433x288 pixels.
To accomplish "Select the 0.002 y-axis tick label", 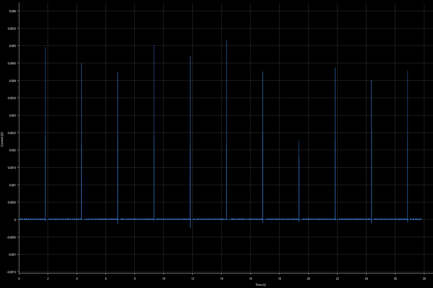I will coord(13,150).
